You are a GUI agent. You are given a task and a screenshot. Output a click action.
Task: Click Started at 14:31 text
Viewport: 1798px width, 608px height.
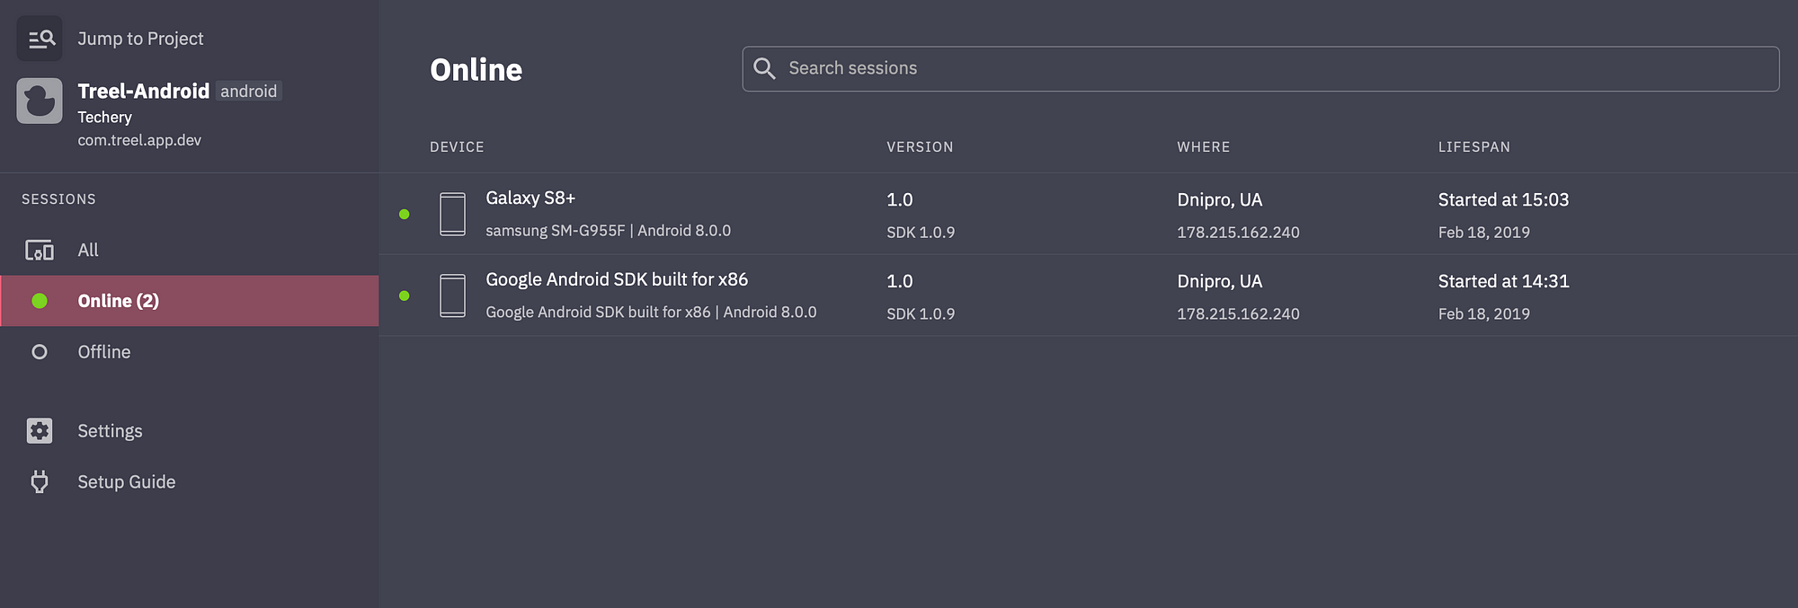pos(1503,281)
